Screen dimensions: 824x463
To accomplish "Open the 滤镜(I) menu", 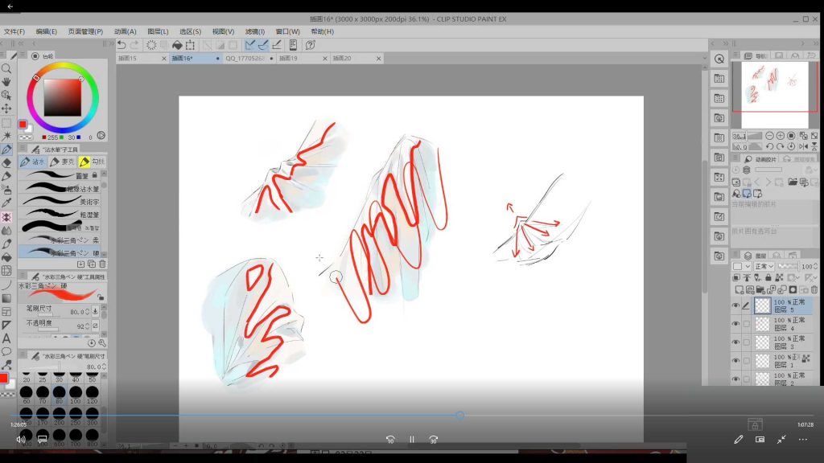I will [x=255, y=31].
